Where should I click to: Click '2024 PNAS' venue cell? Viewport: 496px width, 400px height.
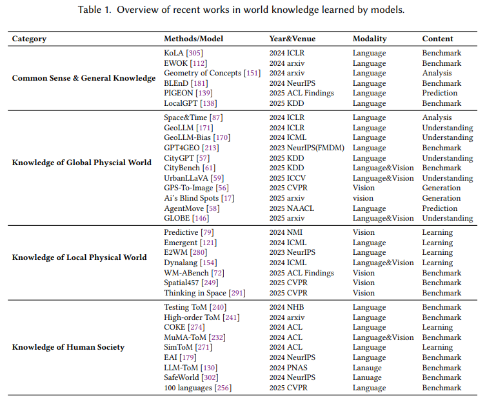point(288,368)
